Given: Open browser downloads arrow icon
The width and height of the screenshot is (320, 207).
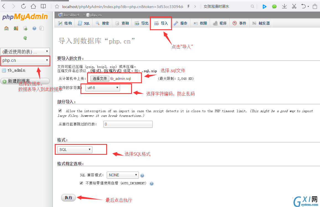Looking at the screenshot, I should pyautogui.click(x=284, y=7).
